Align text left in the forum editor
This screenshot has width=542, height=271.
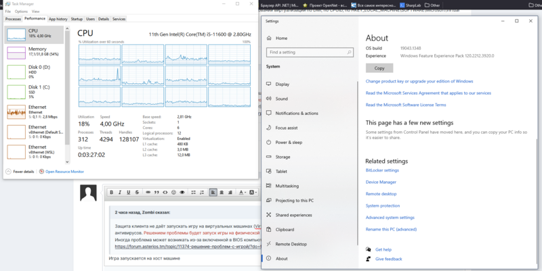[x=213, y=193]
